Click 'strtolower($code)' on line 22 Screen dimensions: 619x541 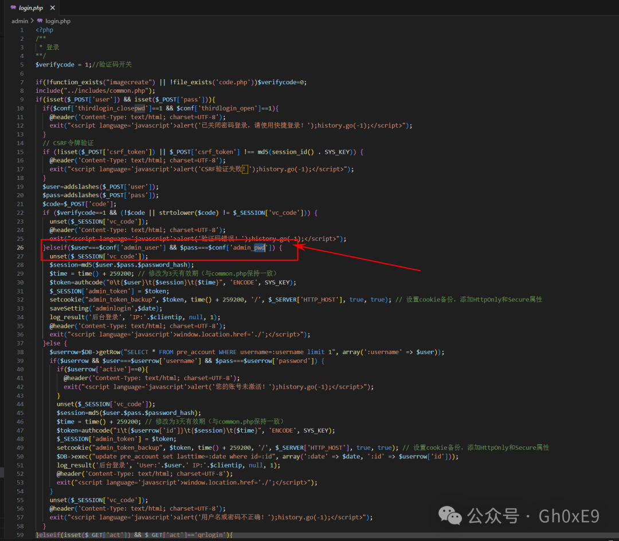point(189,213)
